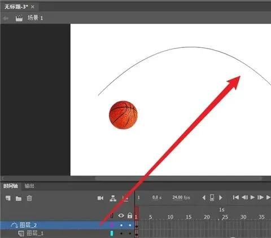This screenshot has height=238, width=271.
Task: Toggle lock dot for 图层_2
Action: click(x=130, y=225)
